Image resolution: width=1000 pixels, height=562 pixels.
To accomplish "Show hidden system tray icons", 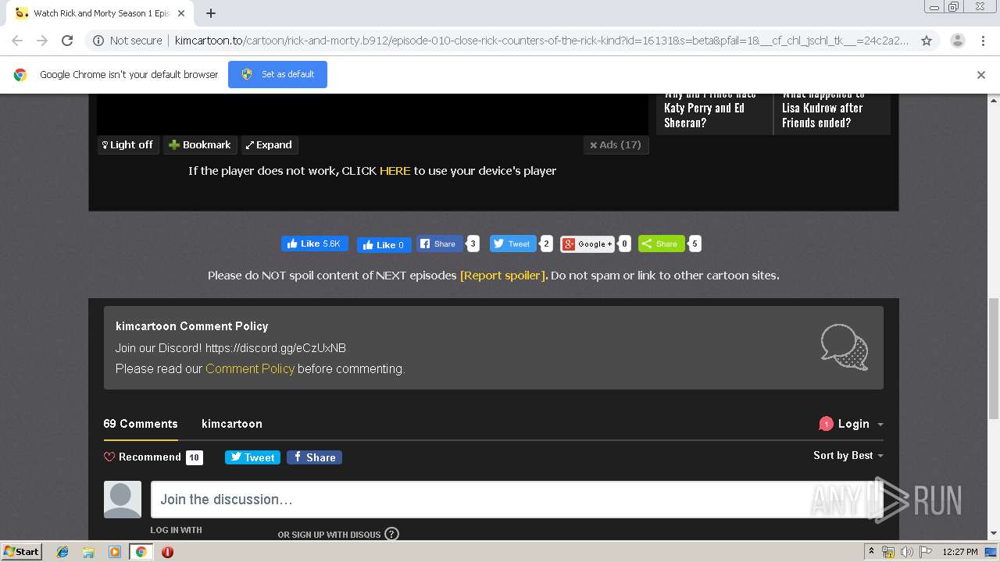I will tap(871, 552).
